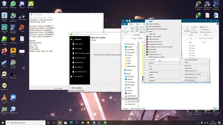Expand the Open with submenu arrow
Screen dimensions: 223x125
coord(179,34)
